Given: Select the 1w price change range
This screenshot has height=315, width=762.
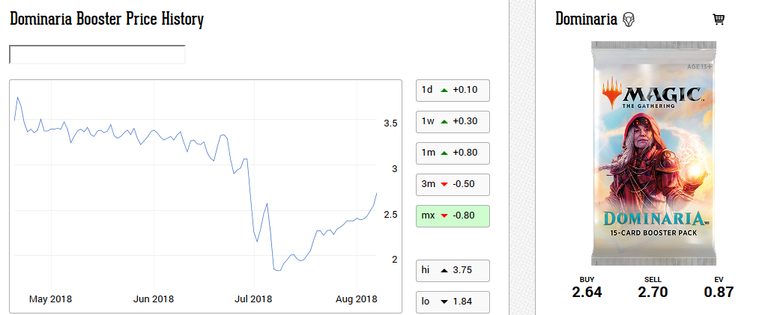Looking at the screenshot, I should click(x=452, y=121).
